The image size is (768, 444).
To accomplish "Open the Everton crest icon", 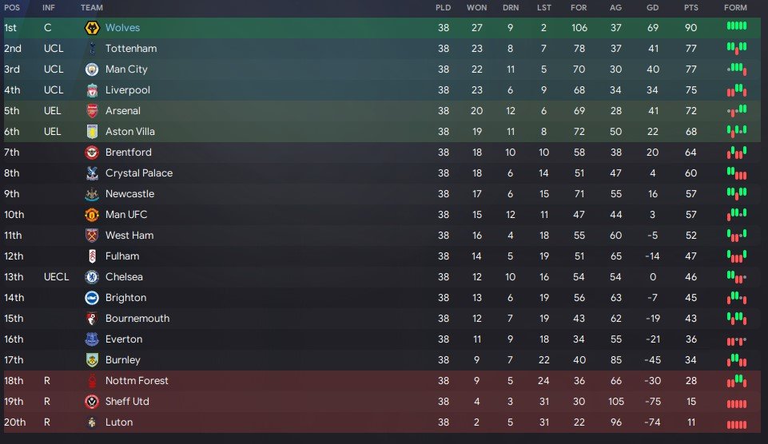I will 92,339.
